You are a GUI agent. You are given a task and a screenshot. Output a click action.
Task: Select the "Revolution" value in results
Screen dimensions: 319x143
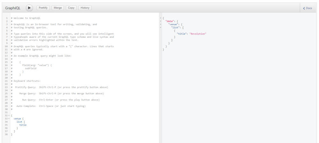point(198,34)
